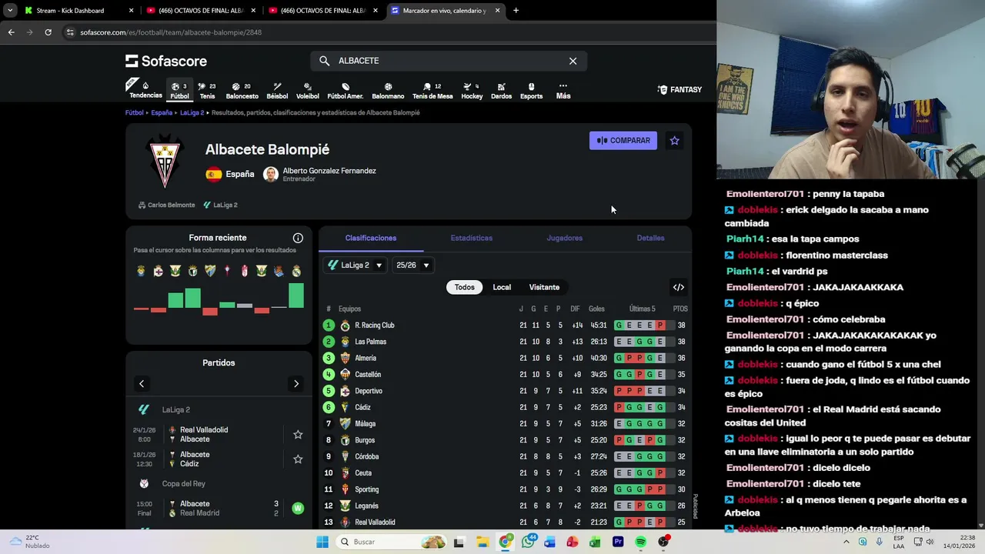This screenshot has width=985, height=554.
Task: Open the Fútbol Amer. section
Action: [x=346, y=91]
